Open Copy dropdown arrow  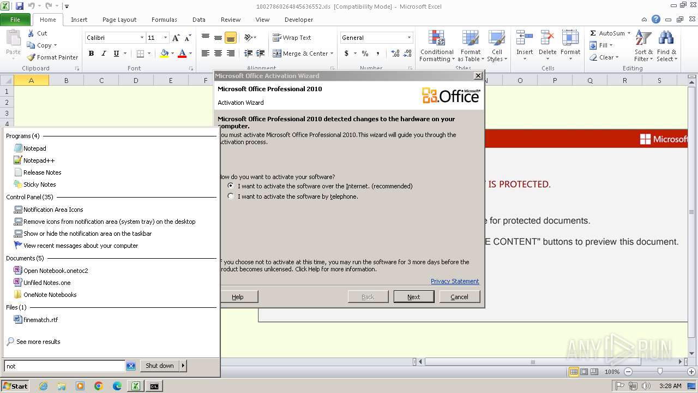(55, 46)
